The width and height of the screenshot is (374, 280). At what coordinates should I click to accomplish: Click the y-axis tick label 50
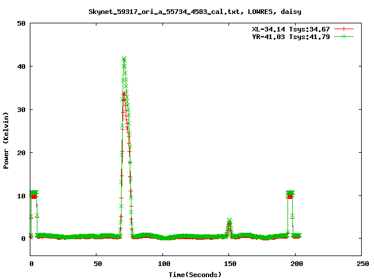21,23
